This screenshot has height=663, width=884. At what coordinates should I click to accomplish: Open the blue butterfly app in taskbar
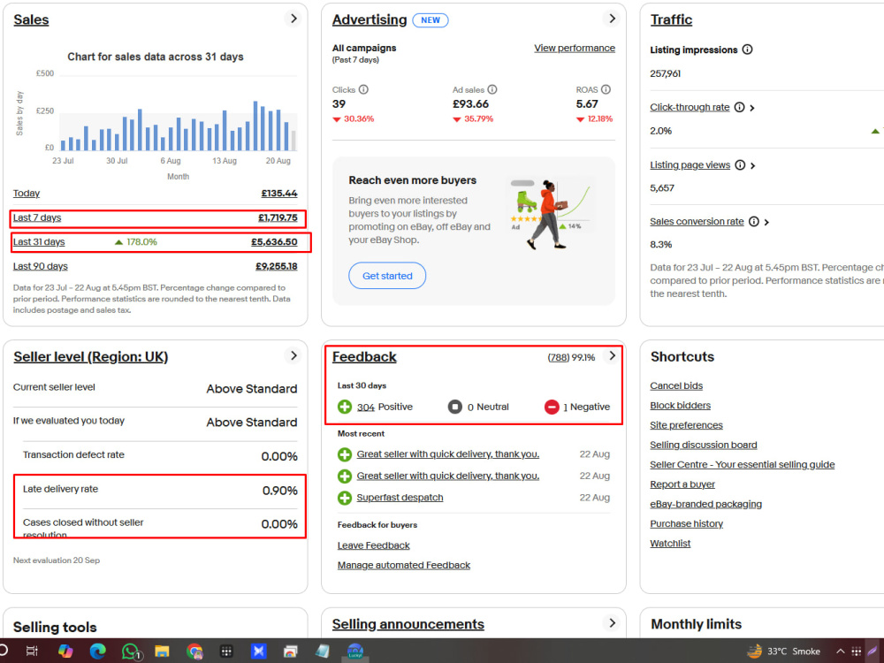pos(259,652)
